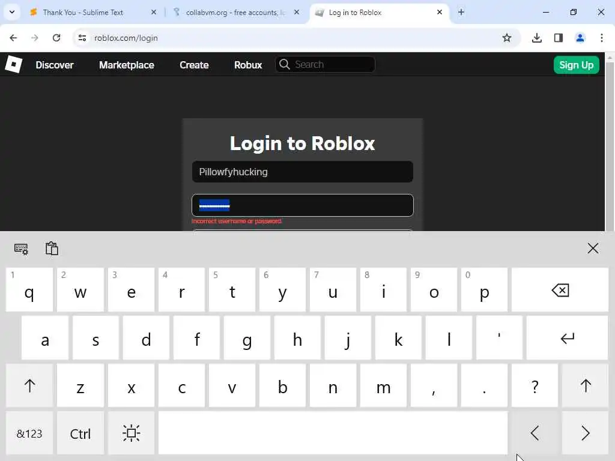Viewport: 615px width, 461px height.
Task: Go back using the browser back arrow
Action: point(13,38)
